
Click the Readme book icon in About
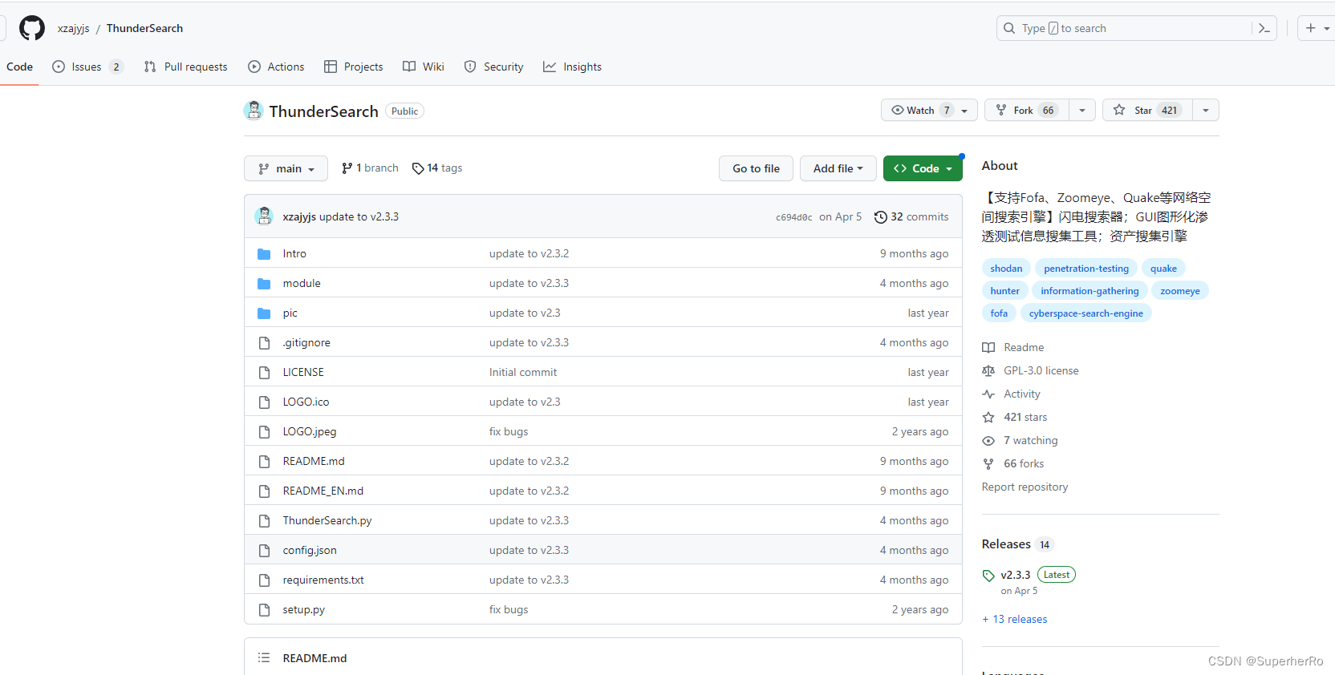pyautogui.click(x=988, y=348)
